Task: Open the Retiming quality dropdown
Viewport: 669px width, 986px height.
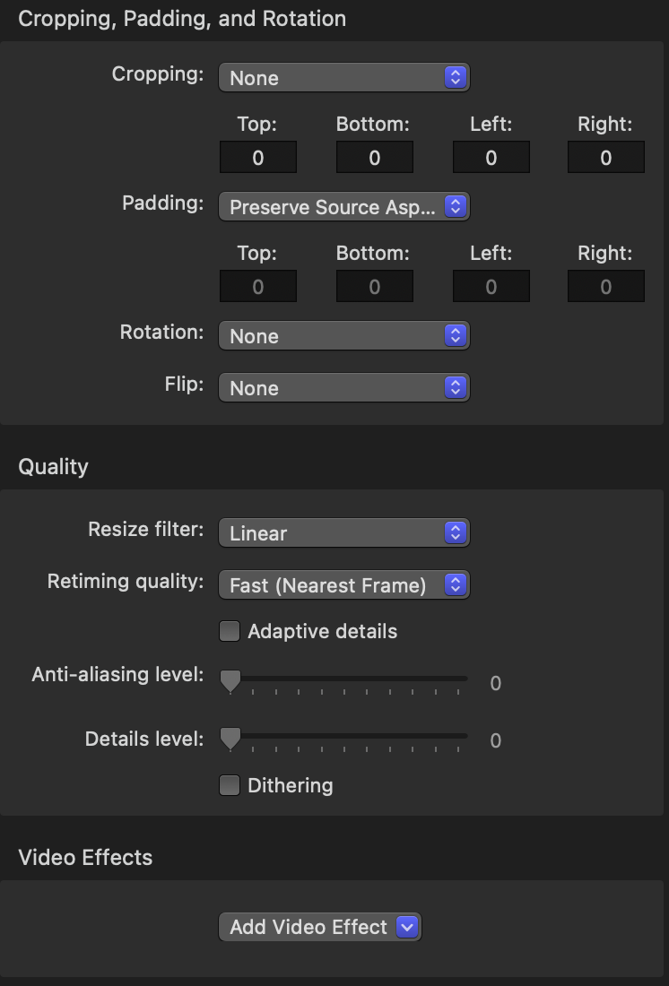Action: [343, 585]
